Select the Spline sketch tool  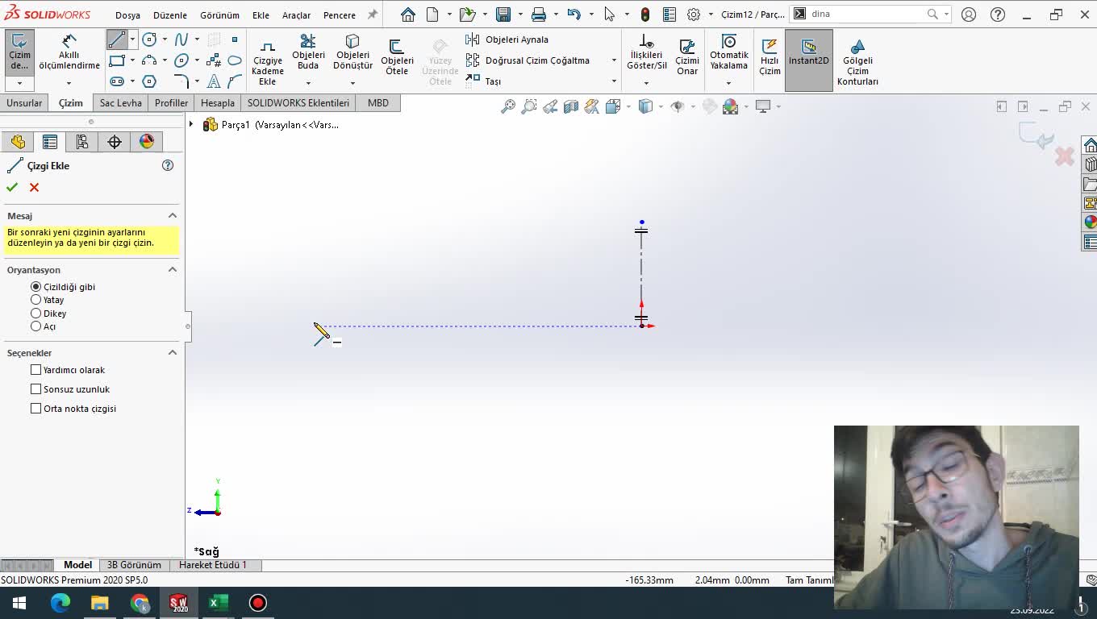coord(181,39)
